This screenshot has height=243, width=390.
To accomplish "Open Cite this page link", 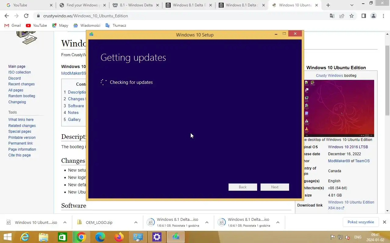I will click(x=19, y=155).
